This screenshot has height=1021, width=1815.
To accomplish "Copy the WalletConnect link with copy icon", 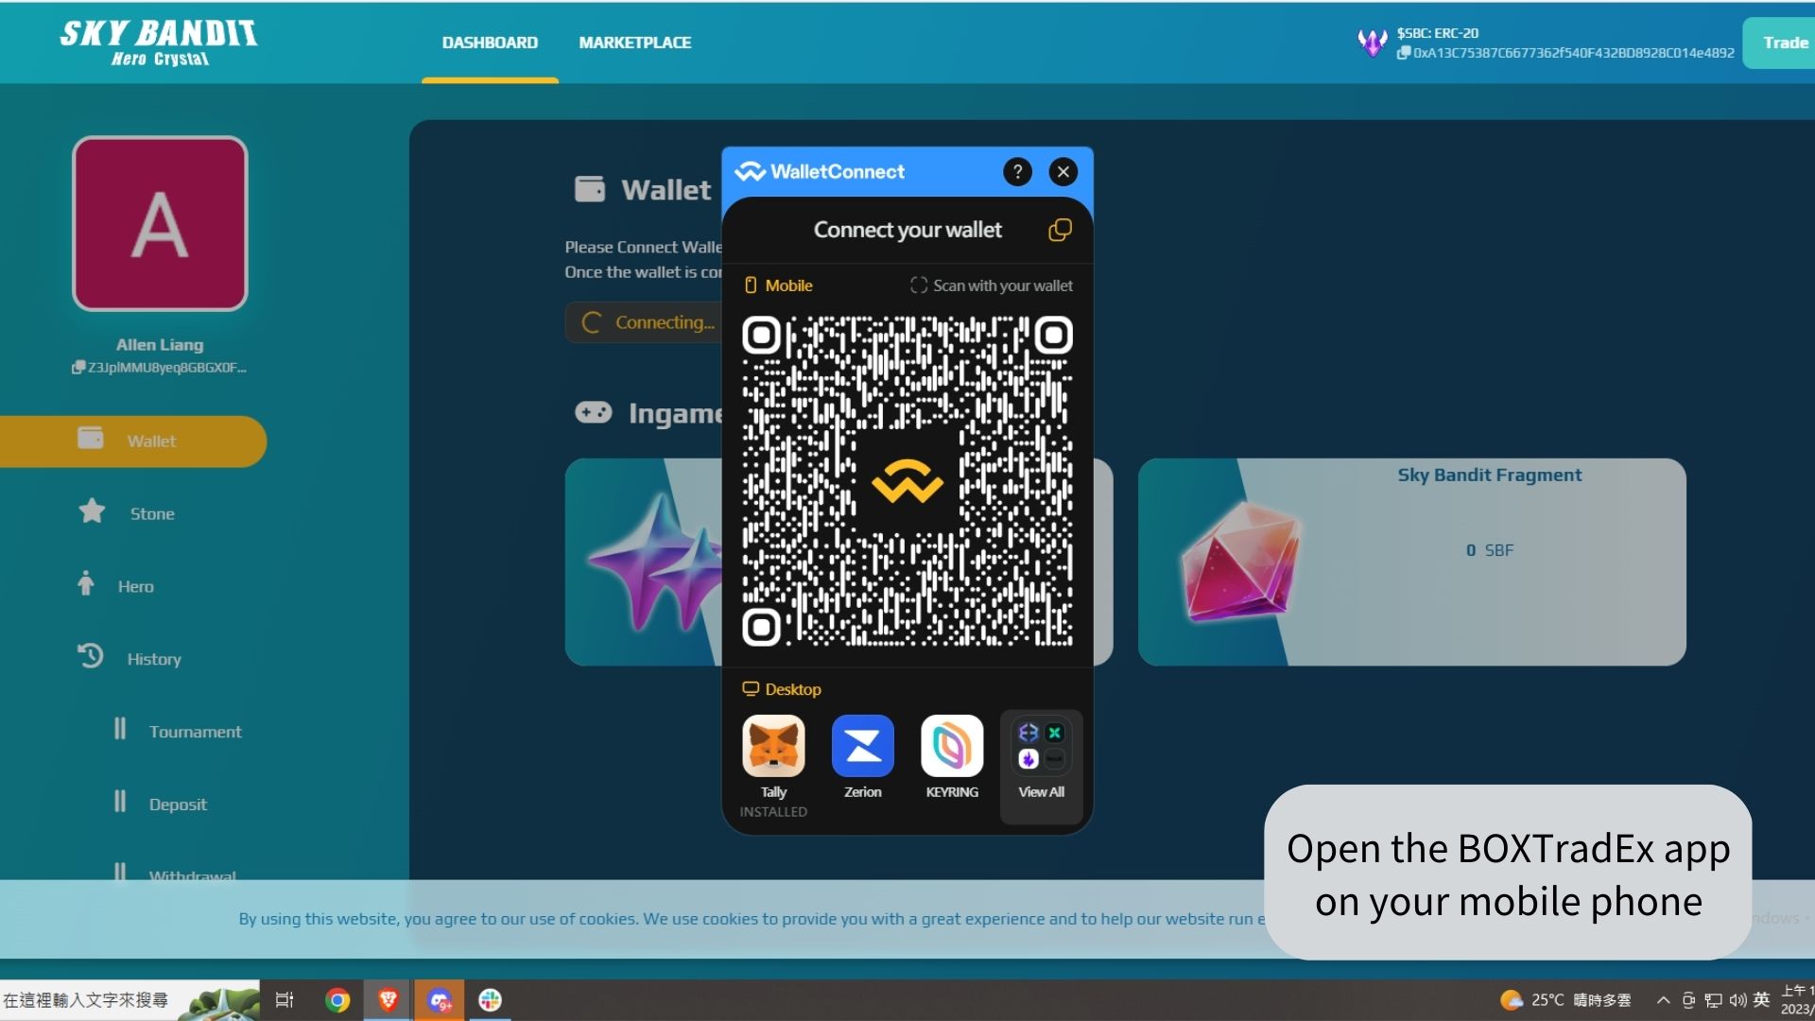I will tap(1060, 230).
